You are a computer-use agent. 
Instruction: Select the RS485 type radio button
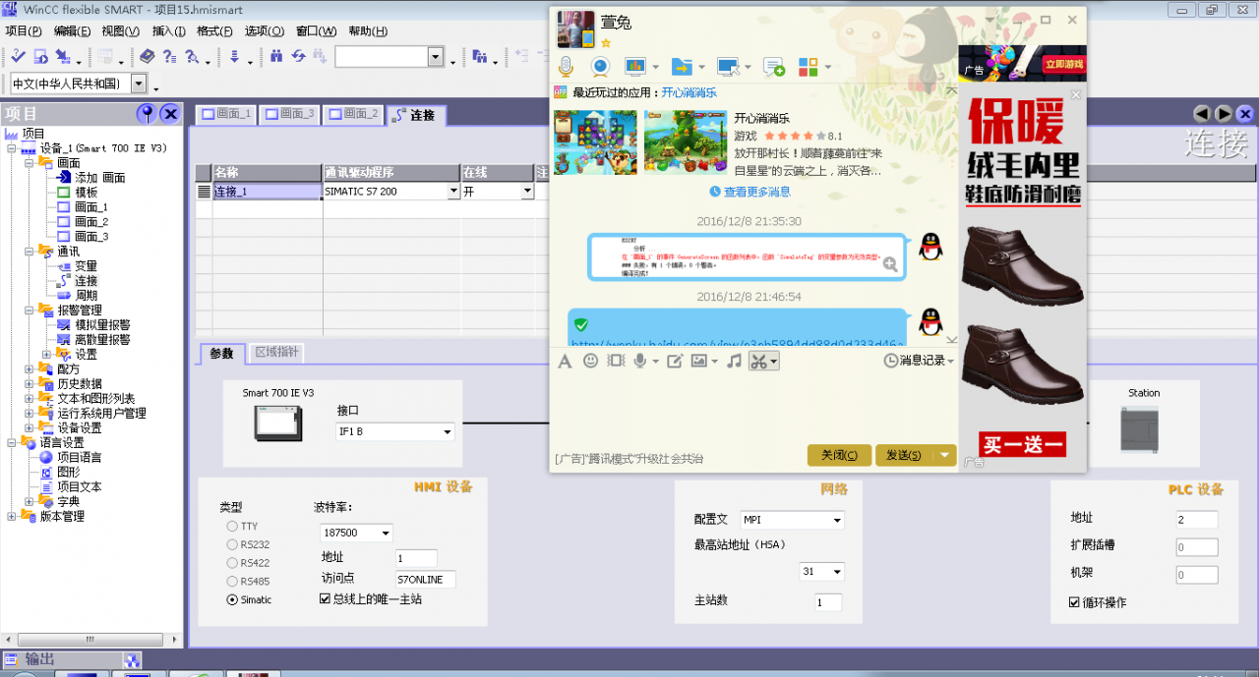pos(232,581)
